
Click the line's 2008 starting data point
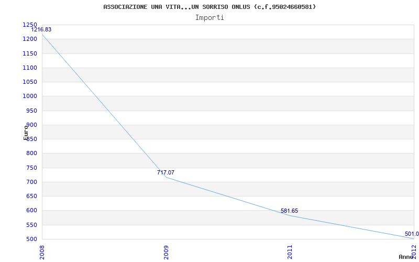(x=43, y=35)
